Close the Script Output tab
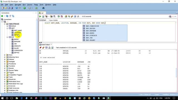178x100 pixels. click(x=51, y=44)
